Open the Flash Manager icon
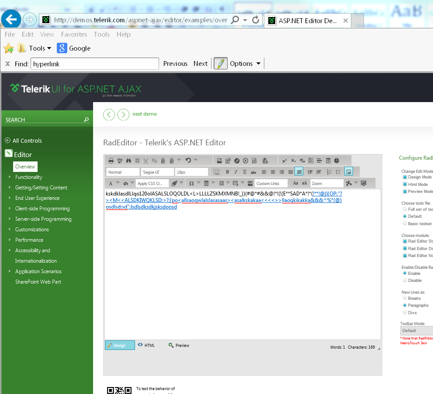Image resolution: width=433 pixels, height=394 pixels. click(237, 161)
